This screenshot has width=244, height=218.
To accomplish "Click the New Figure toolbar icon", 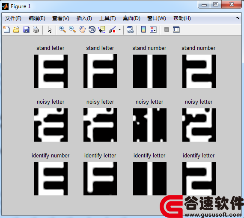I will 6,29.
